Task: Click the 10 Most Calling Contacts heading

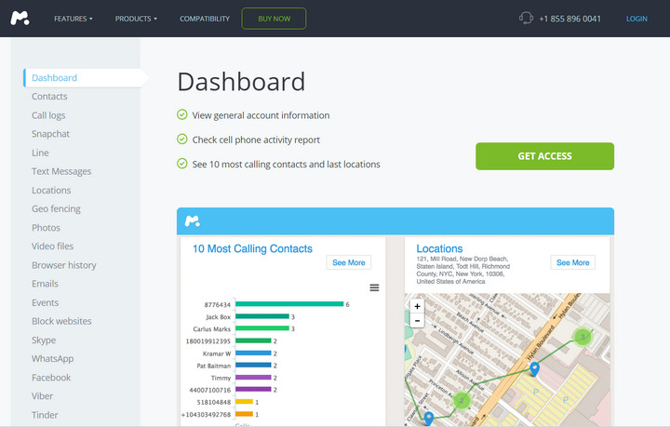Action: pos(252,248)
